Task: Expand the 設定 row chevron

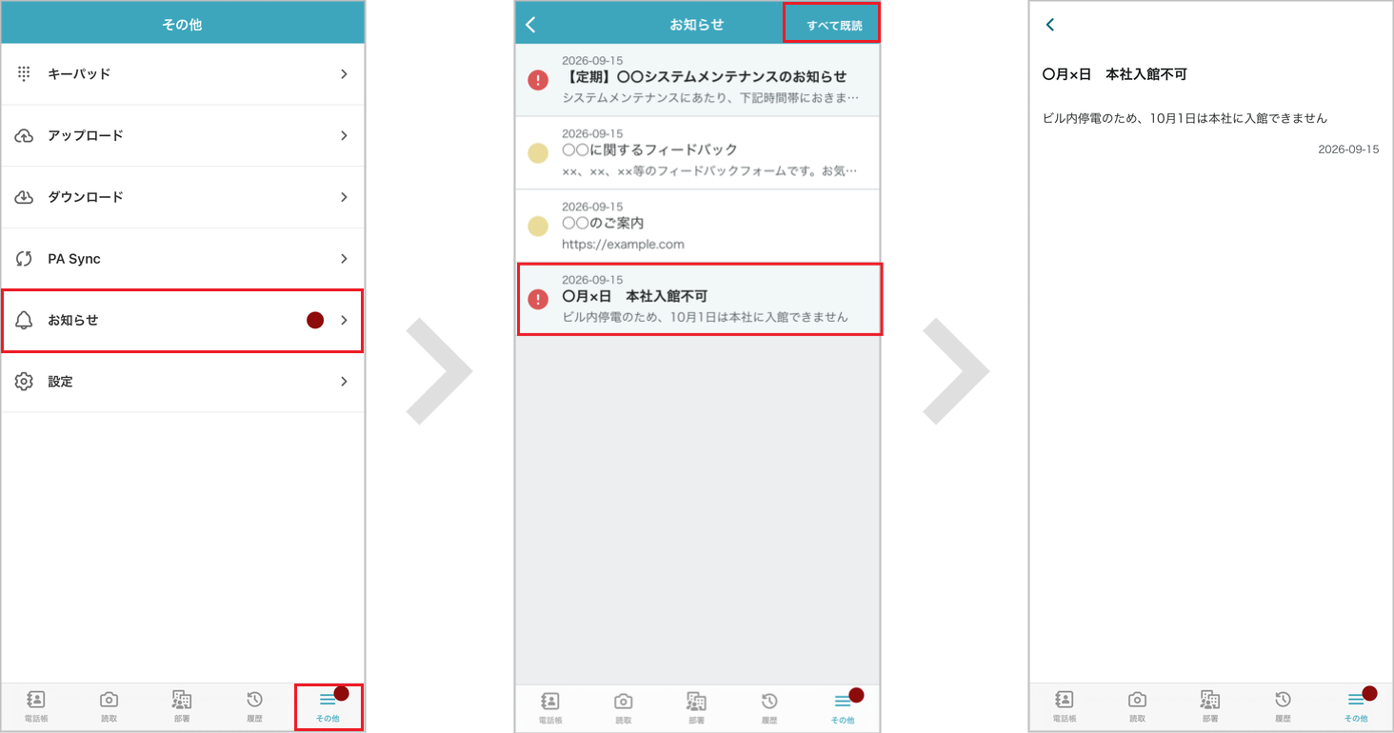Action: point(344,382)
